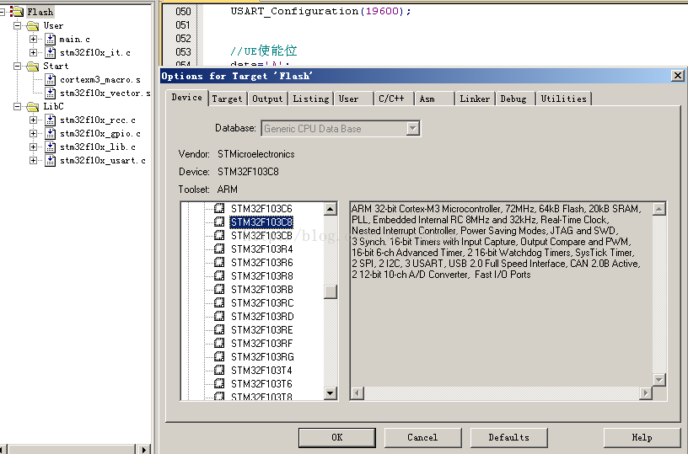
Task: Select the Device tab
Action: [x=187, y=98]
